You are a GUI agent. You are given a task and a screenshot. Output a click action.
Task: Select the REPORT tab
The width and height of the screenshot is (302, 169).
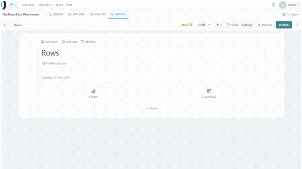(x=118, y=14)
